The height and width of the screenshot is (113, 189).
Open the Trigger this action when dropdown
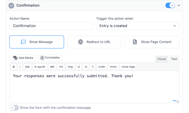(138, 26)
